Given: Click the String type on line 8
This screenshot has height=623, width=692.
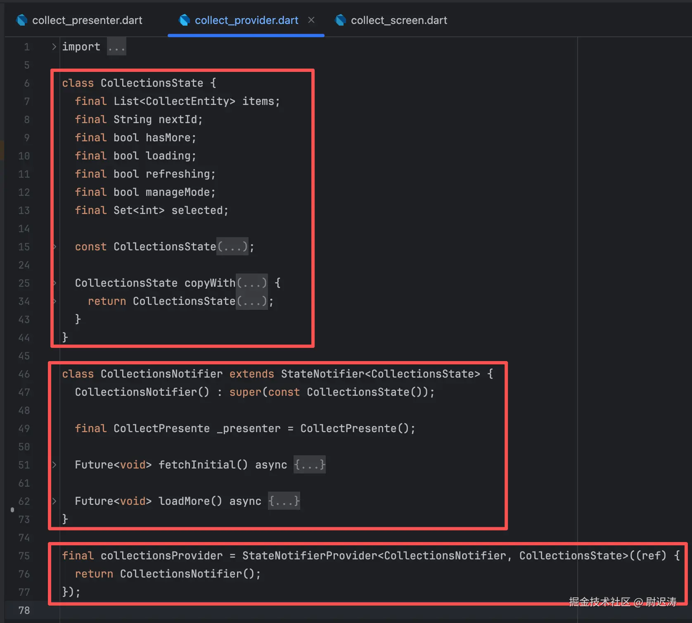Looking at the screenshot, I should [133, 119].
